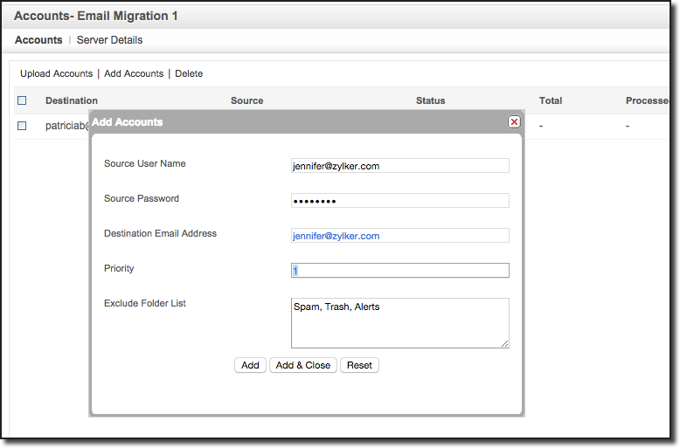Click the Status column header
Image resolution: width=680 pixels, height=448 pixels.
click(x=430, y=100)
